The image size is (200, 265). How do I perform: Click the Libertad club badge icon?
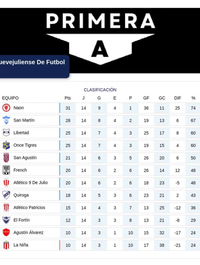pyautogui.click(x=6, y=133)
